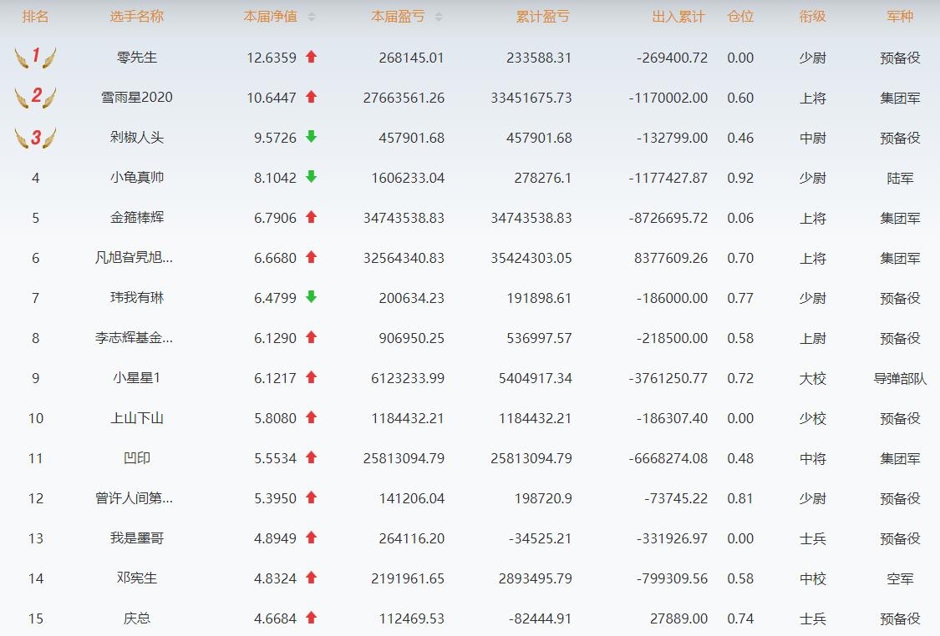Open player 雪雨星2020 profile
This screenshot has width=940, height=636.
pyautogui.click(x=137, y=98)
